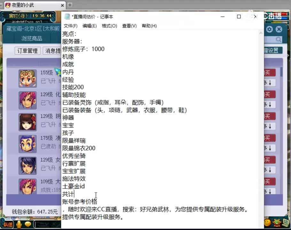
Task: Click the red buy button in 109级 row
Action: pyautogui.click(x=270, y=182)
